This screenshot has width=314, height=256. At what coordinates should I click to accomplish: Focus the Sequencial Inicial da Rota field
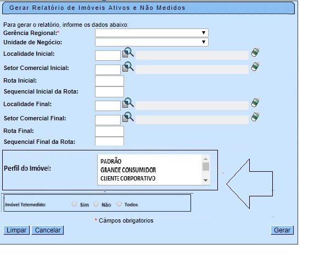click(109, 92)
